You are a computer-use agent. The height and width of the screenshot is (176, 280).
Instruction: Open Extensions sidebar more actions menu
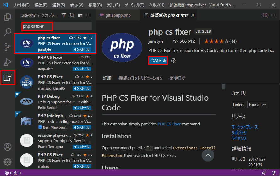88,15
